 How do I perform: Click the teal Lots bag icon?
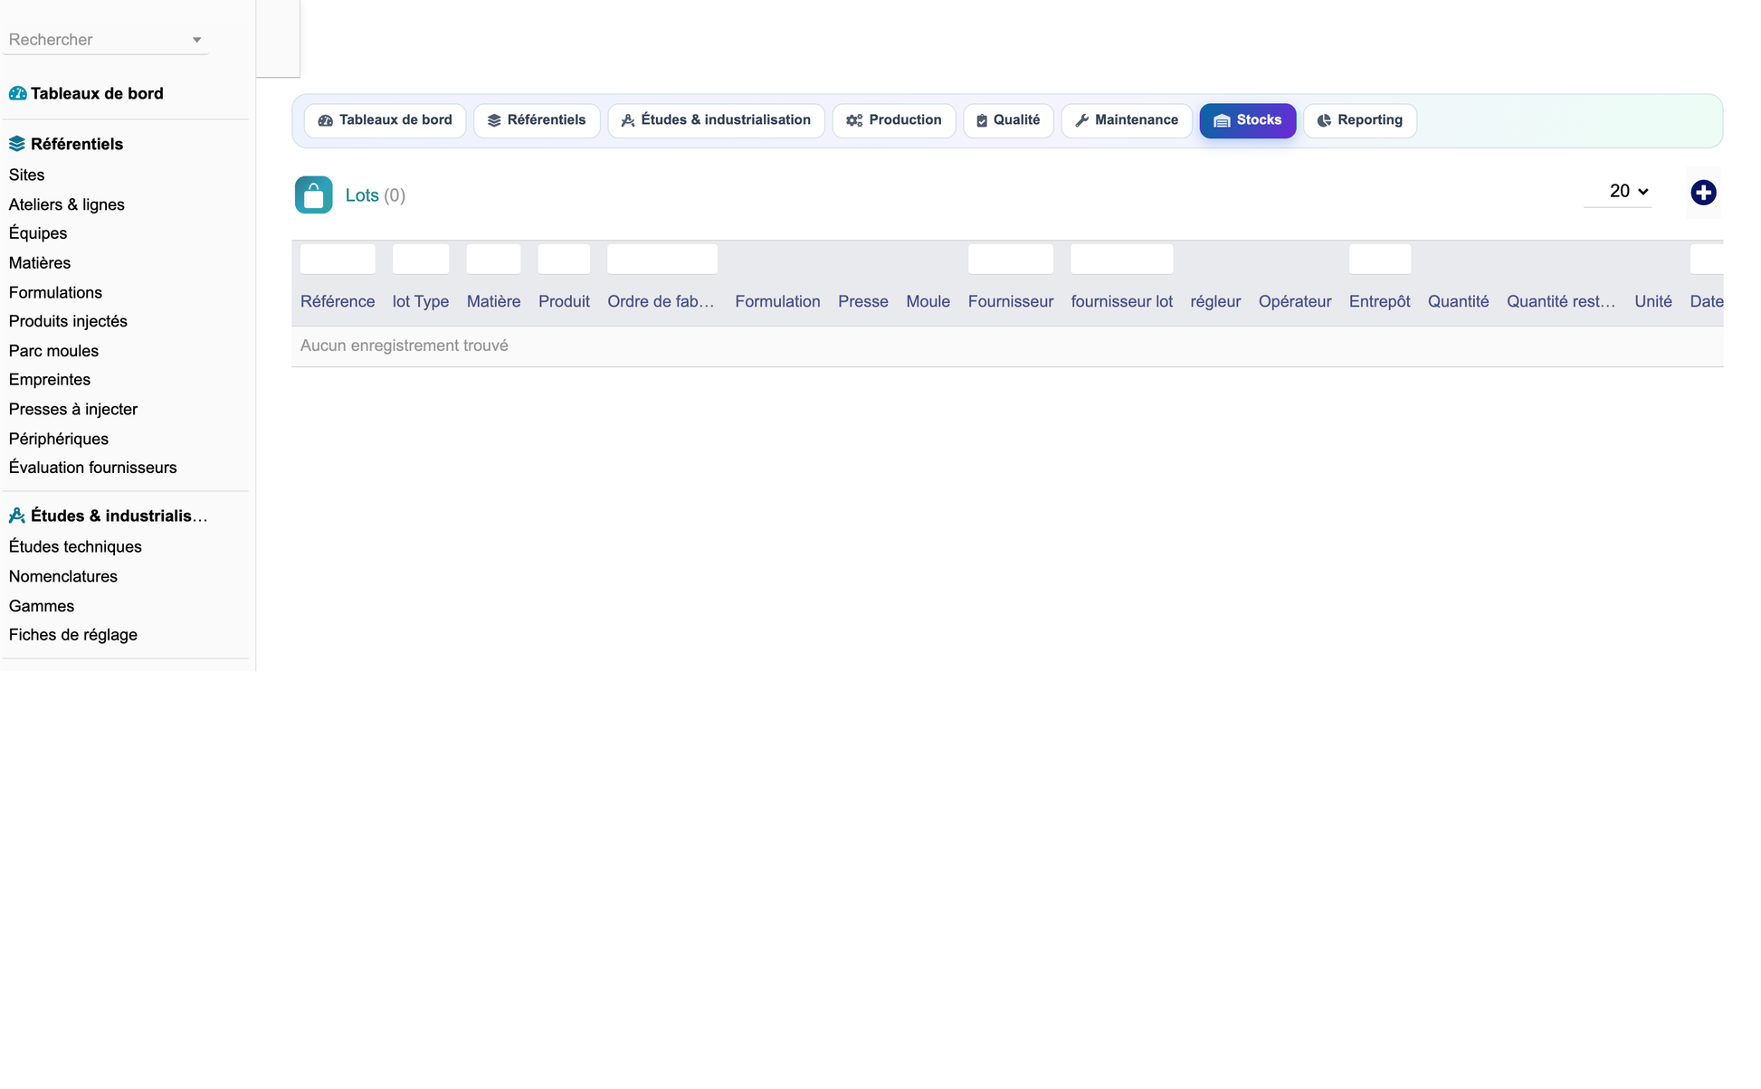tap(313, 194)
